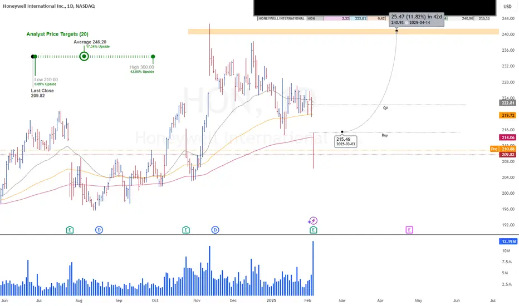Screen dimensions: 519x306
Task: Open the USD currency selector
Action: [507, 6]
